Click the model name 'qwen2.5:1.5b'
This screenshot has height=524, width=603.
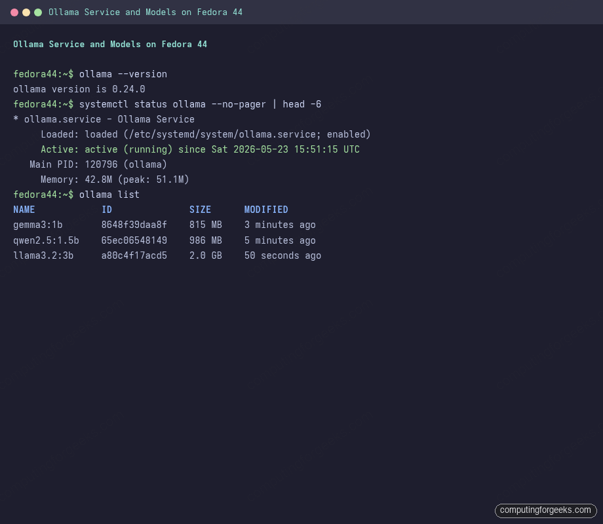coord(46,240)
